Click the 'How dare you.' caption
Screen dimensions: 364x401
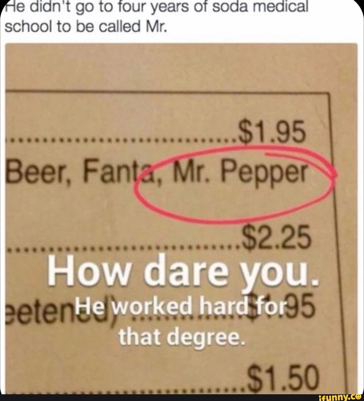(x=183, y=271)
